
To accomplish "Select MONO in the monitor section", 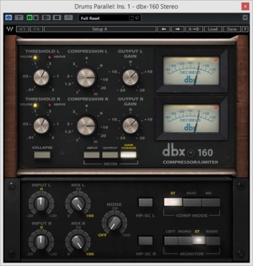I will [x=185, y=241].
